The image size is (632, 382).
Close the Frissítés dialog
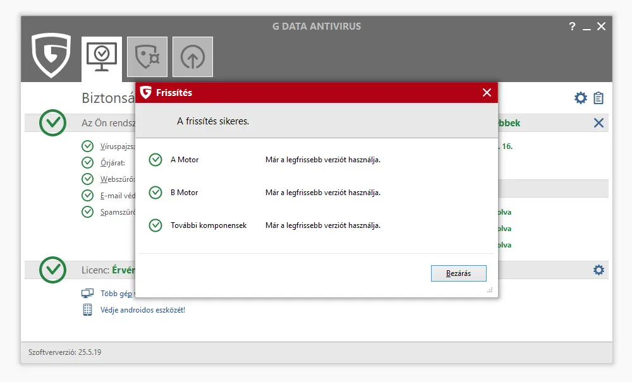pyautogui.click(x=487, y=93)
